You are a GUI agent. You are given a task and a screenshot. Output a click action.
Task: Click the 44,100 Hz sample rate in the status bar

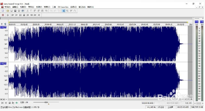pos(151,107)
